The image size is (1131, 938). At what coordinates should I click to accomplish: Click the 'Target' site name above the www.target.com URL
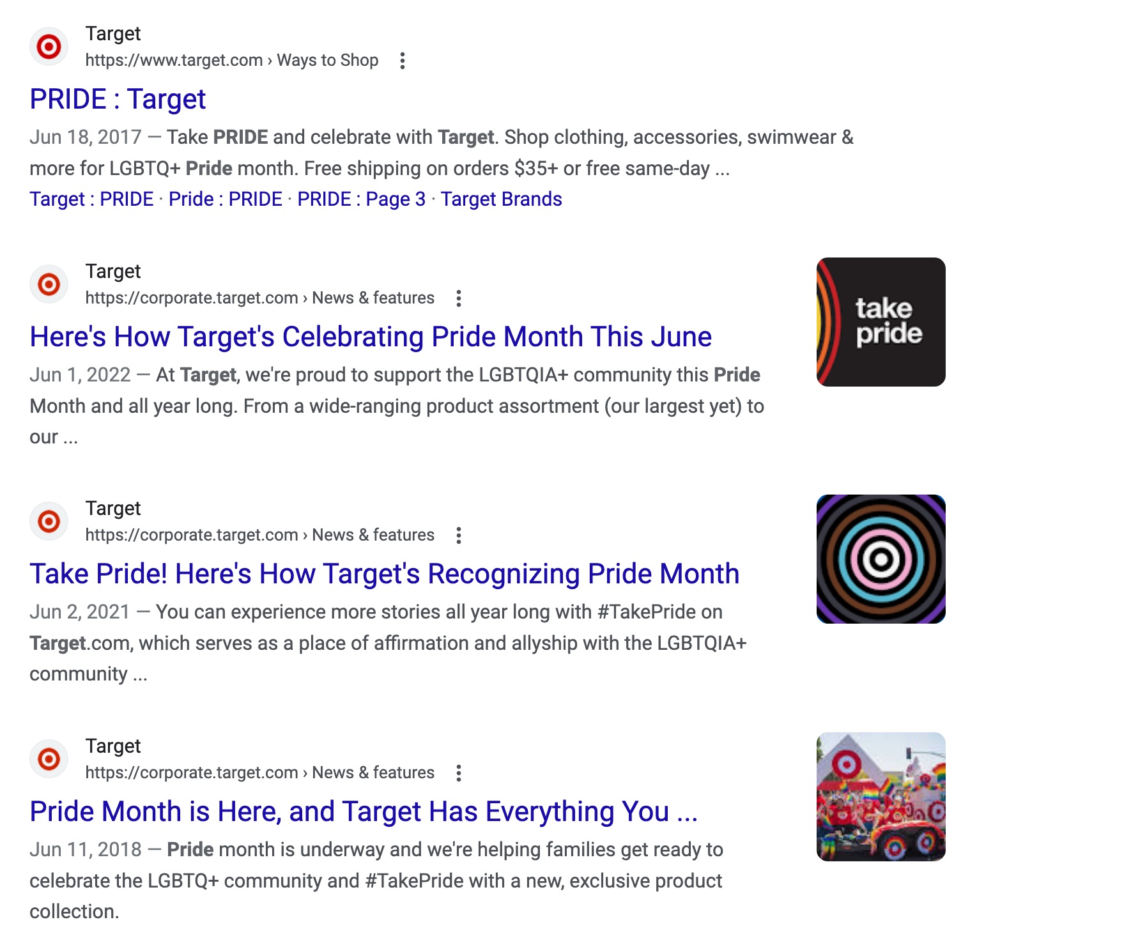(113, 34)
